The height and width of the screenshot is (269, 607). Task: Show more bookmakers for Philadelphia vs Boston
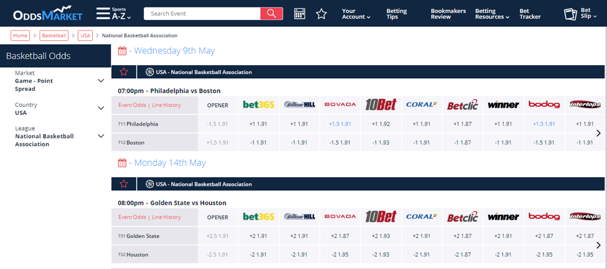point(599,133)
